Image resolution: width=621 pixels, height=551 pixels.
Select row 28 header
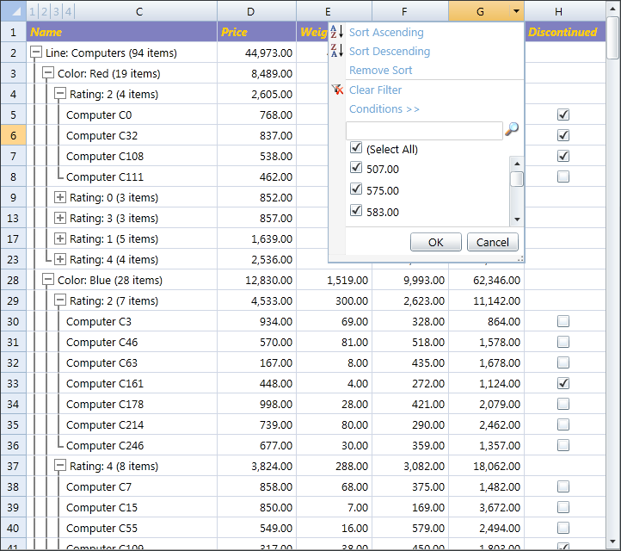point(13,281)
